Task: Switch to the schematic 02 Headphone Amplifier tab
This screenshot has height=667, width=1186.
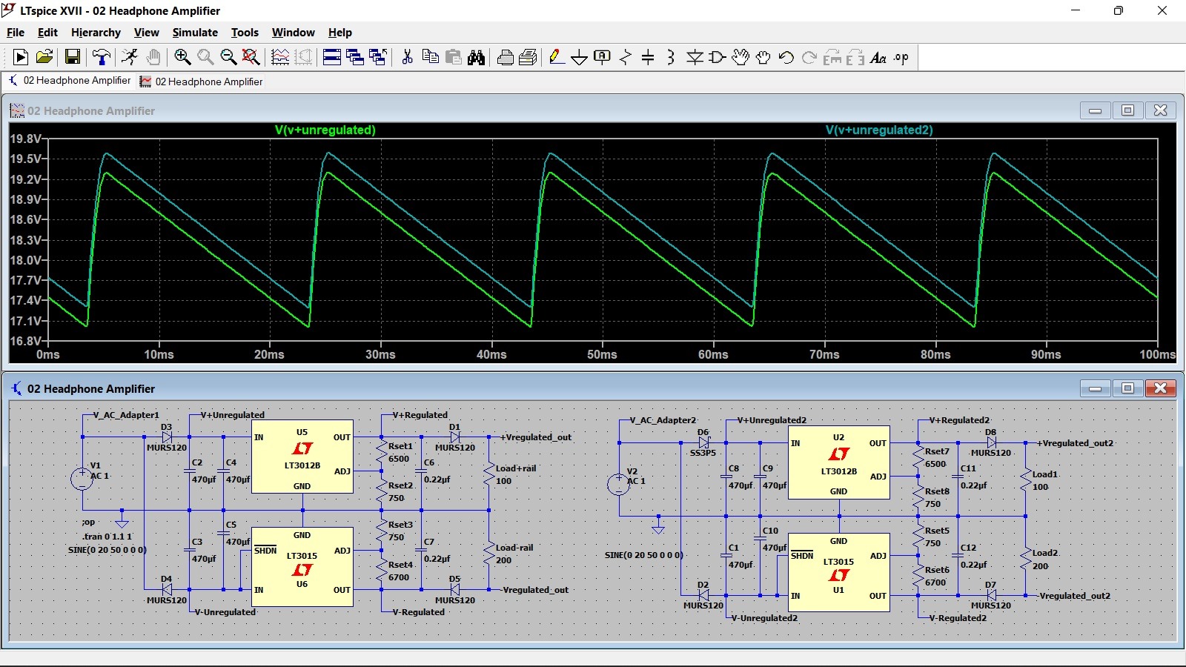Action: coord(70,81)
